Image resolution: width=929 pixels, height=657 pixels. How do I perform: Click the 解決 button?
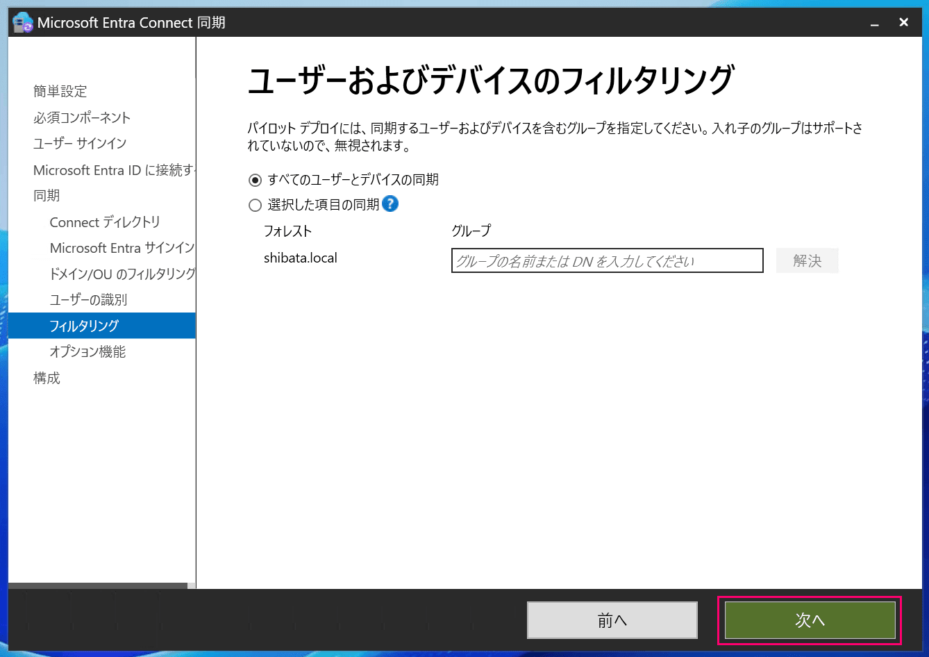[x=807, y=261]
